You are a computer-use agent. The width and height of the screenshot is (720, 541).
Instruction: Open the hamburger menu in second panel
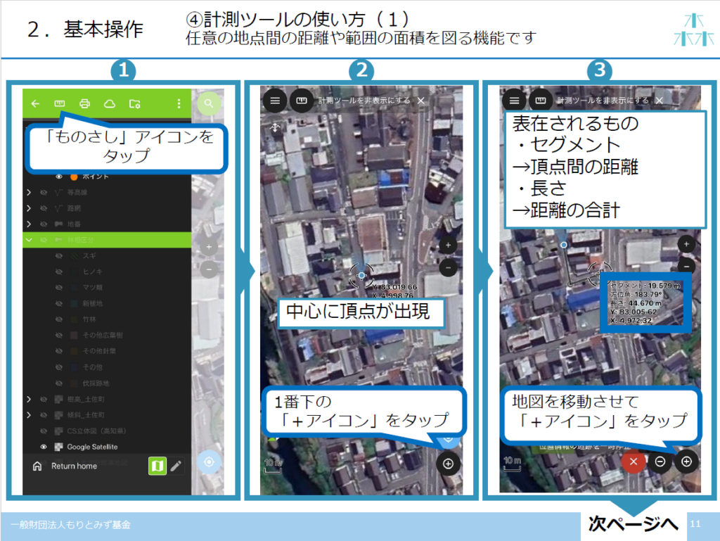tap(275, 101)
